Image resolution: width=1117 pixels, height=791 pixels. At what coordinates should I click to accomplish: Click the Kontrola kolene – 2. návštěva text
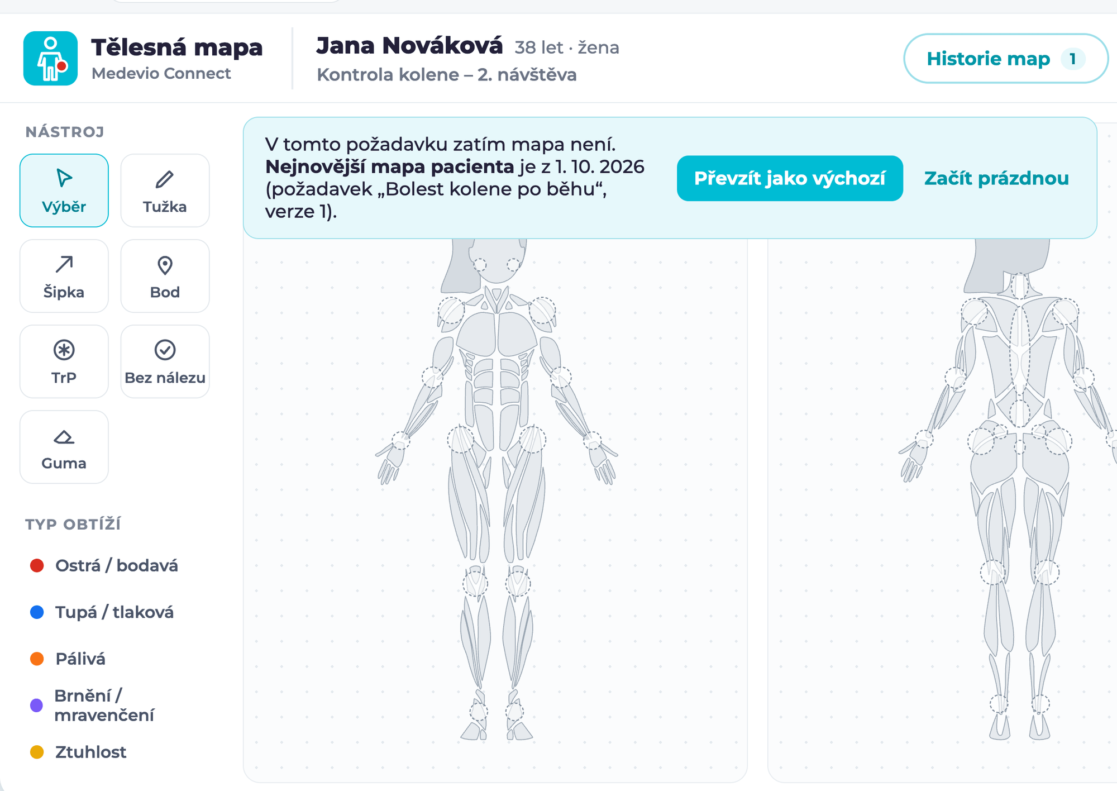click(x=447, y=74)
